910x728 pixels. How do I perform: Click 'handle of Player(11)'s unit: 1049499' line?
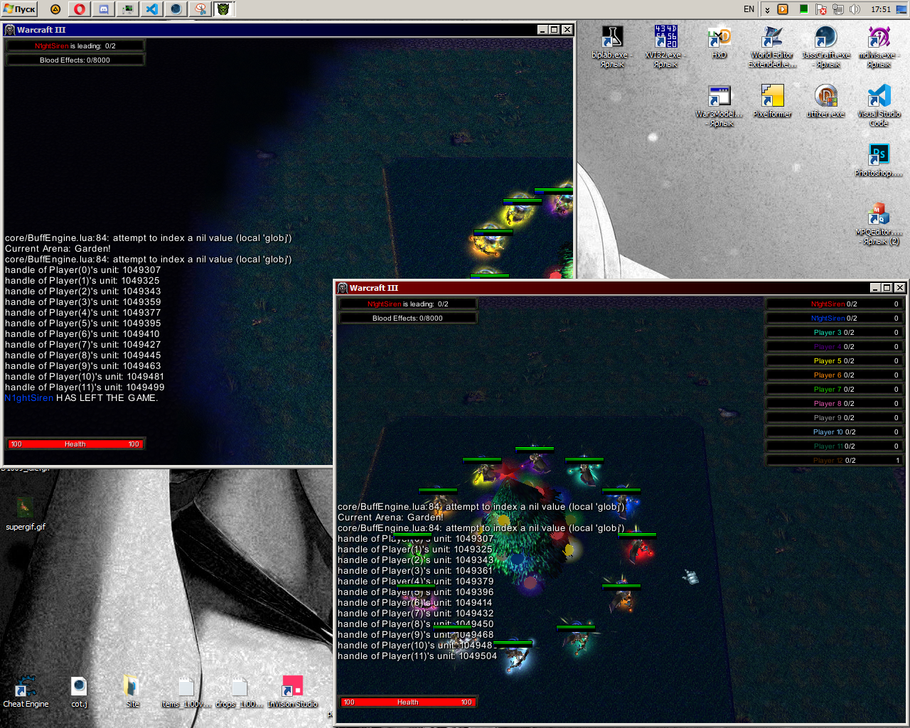(x=85, y=387)
